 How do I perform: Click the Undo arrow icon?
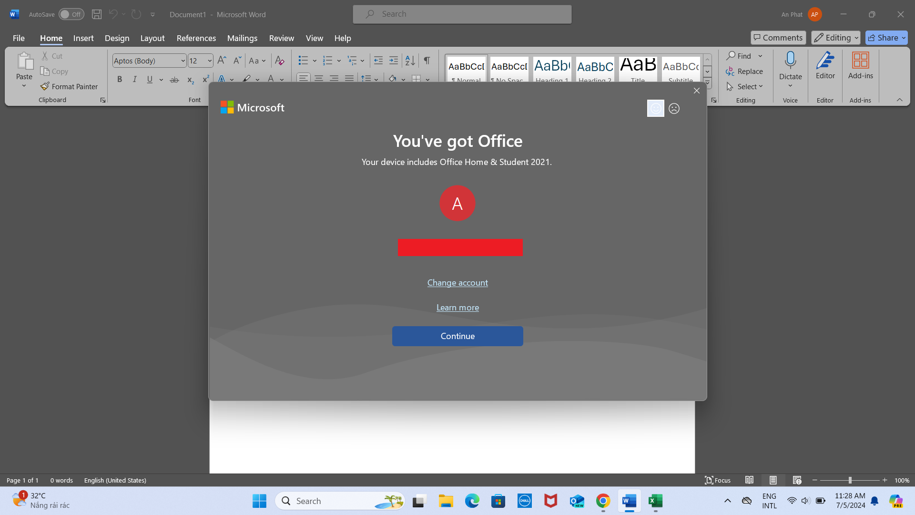[113, 14]
